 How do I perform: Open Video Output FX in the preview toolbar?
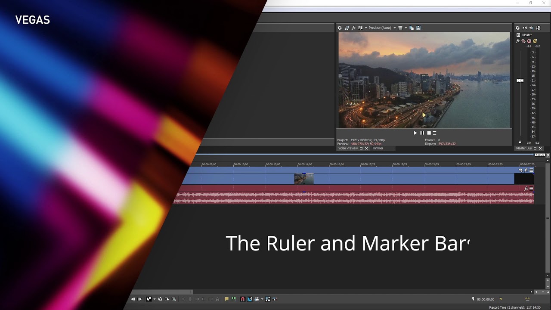click(x=353, y=28)
